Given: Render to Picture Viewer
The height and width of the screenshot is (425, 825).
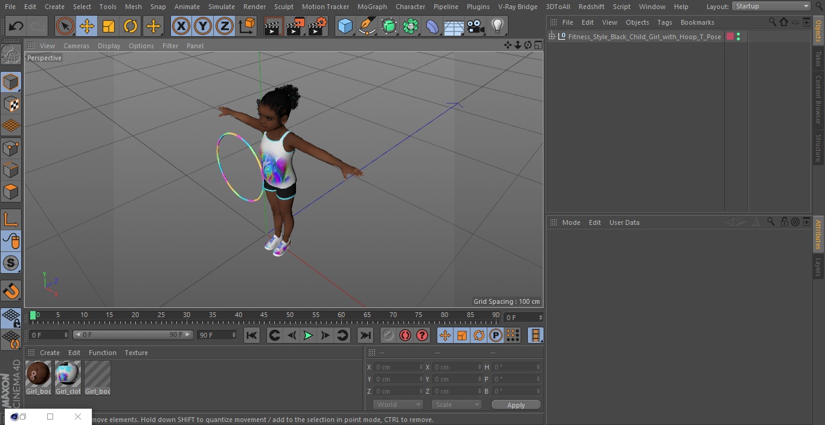Looking at the screenshot, I should coord(295,26).
